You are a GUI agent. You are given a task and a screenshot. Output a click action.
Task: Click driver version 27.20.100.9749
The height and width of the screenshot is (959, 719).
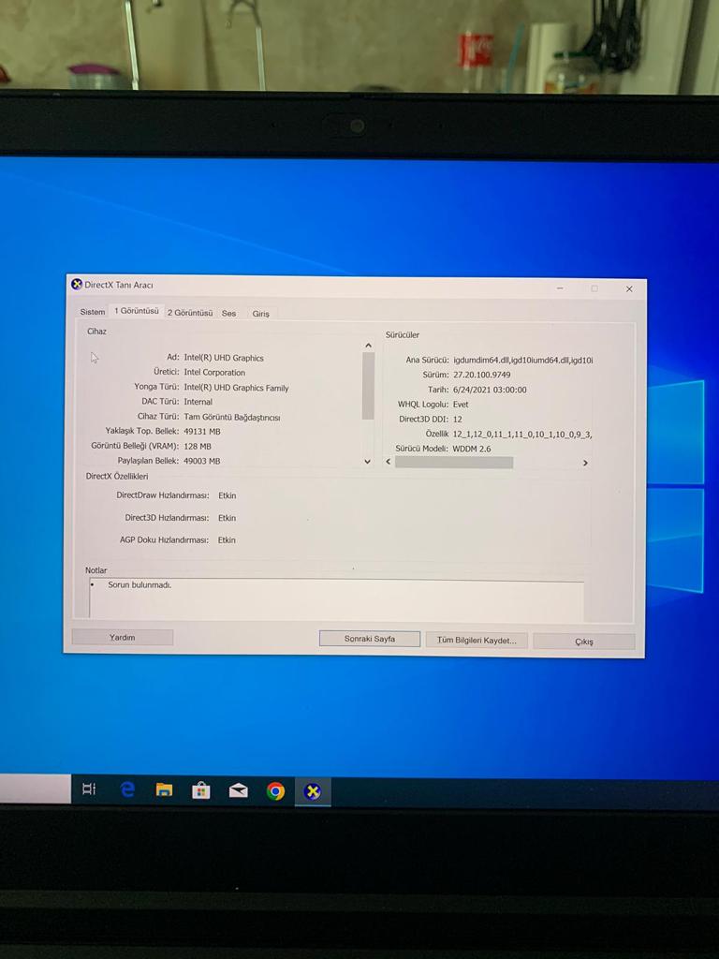pyautogui.click(x=482, y=375)
